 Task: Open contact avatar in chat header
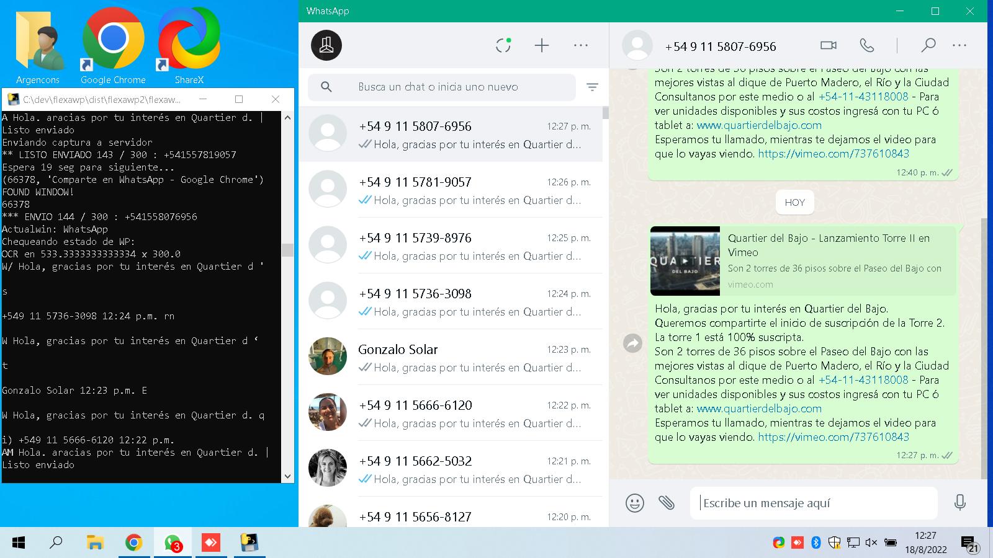tap(637, 46)
